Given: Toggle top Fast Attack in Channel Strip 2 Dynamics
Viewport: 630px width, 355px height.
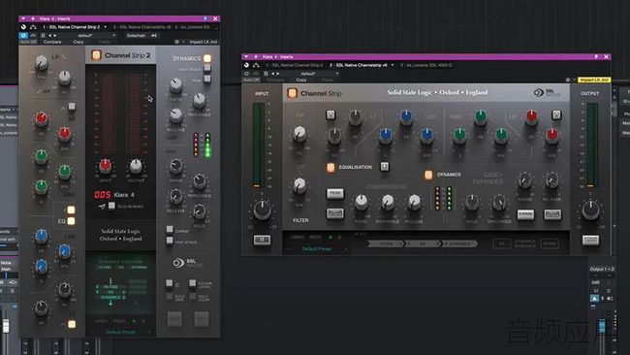Looking at the screenshot, I should click(207, 68).
